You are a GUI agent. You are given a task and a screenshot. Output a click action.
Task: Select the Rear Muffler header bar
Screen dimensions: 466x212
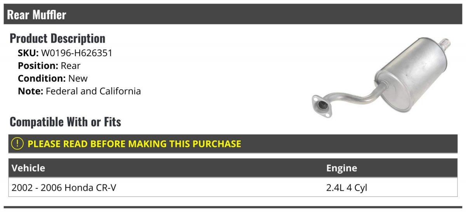click(233, 14)
